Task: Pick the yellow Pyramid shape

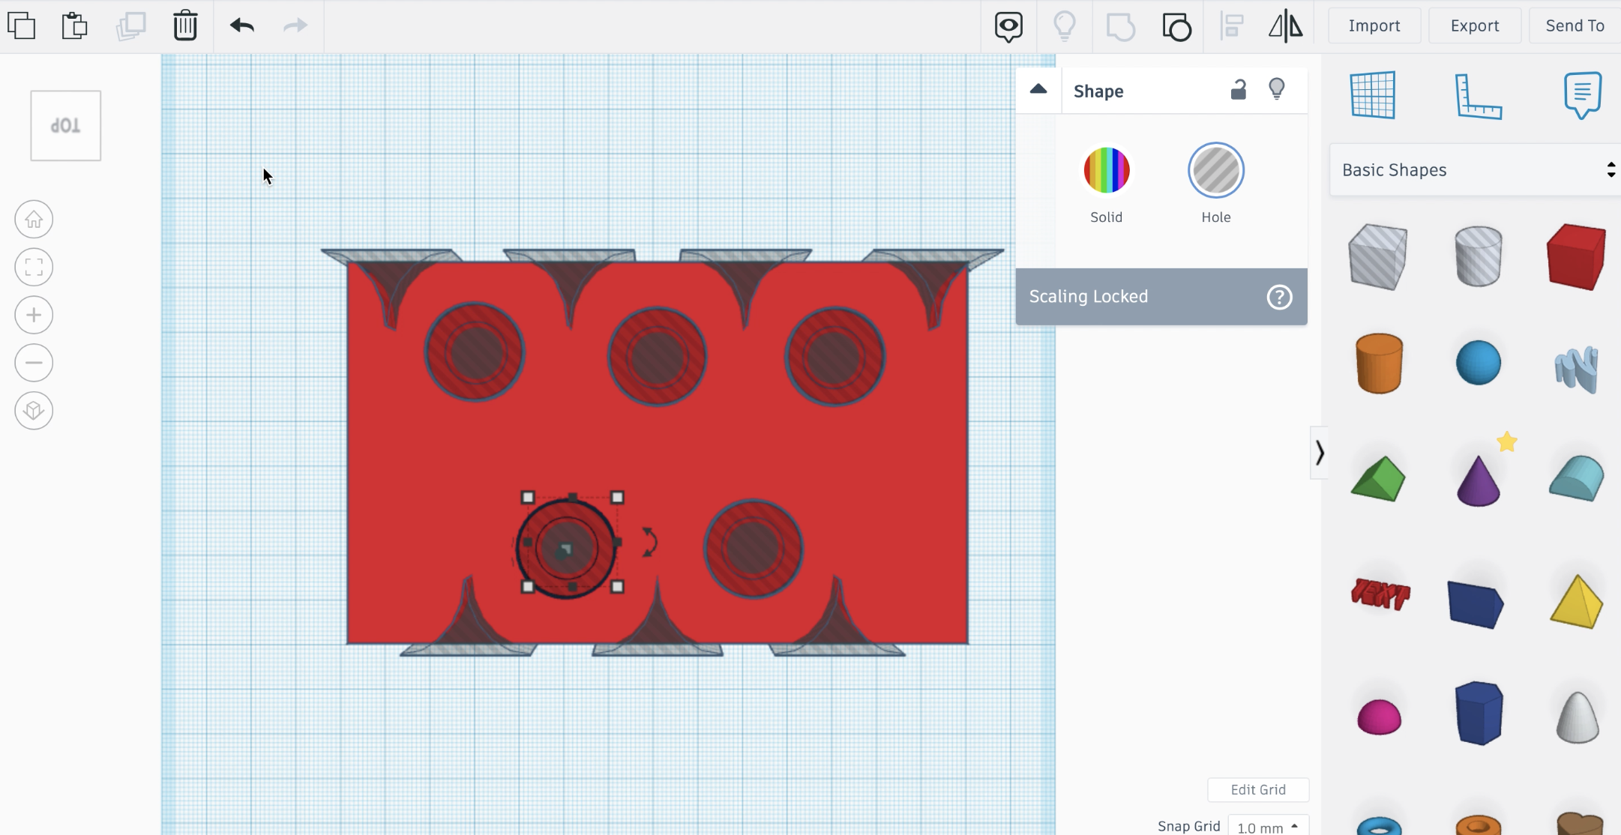Action: coord(1576,602)
